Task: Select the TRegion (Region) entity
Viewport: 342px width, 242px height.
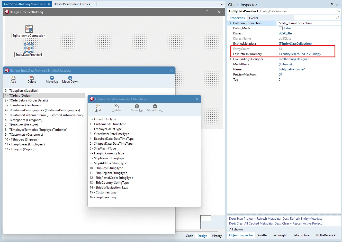Action: 44,149
